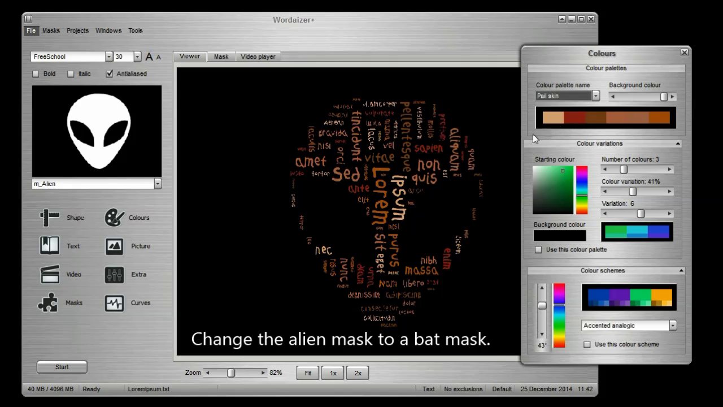Click the Fit zoom button
The width and height of the screenshot is (723, 407).
tap(308, 373)
